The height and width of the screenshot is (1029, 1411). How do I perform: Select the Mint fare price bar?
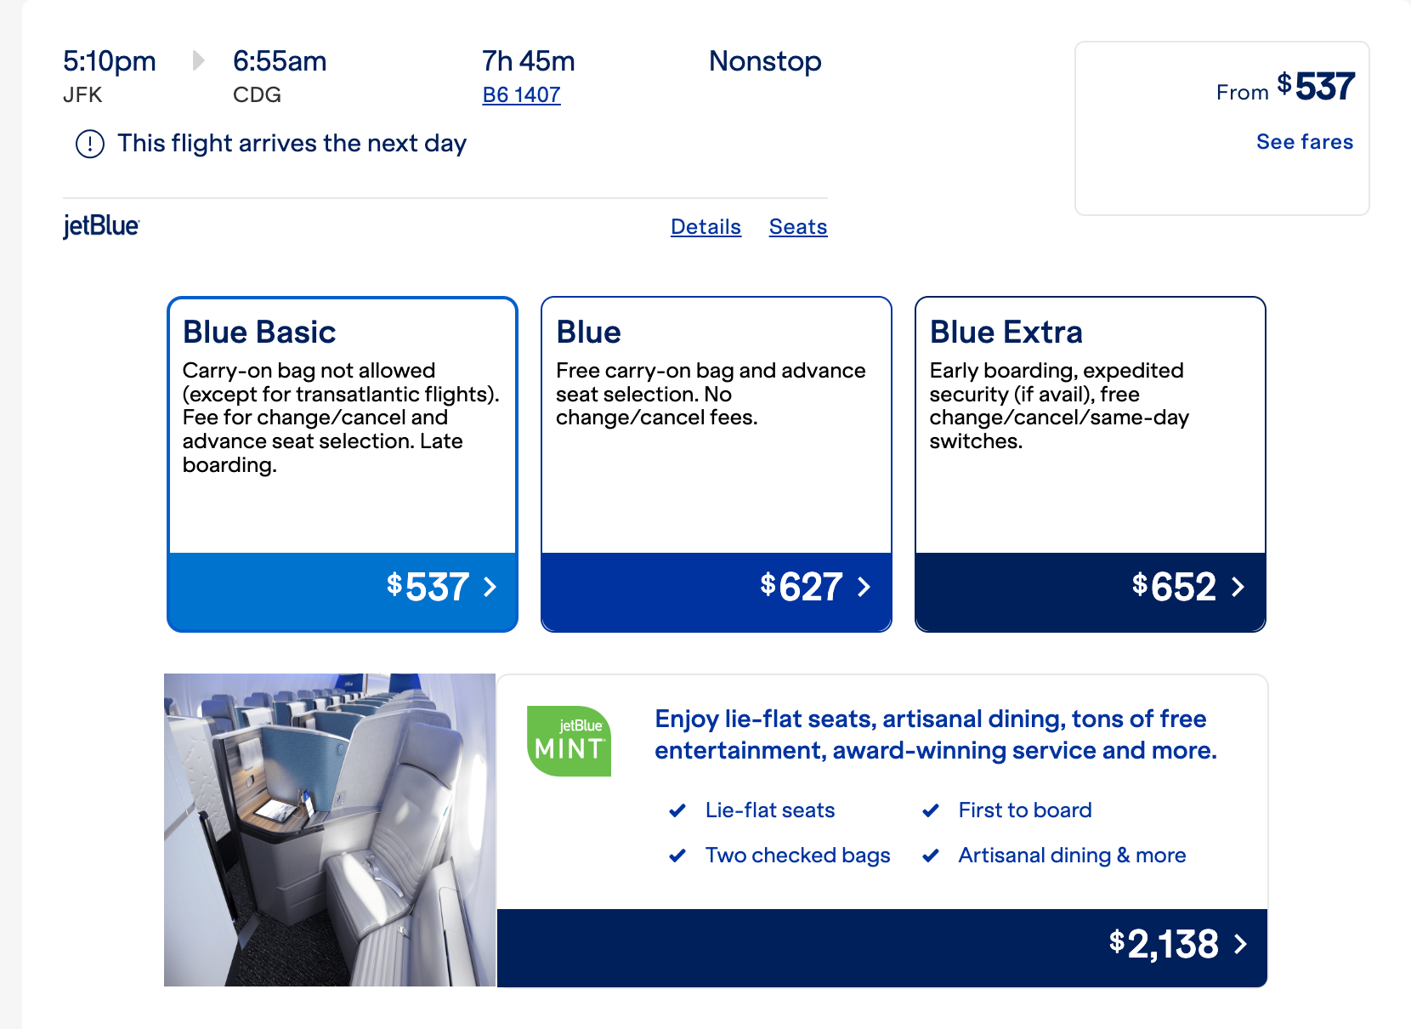coord(882,948)
